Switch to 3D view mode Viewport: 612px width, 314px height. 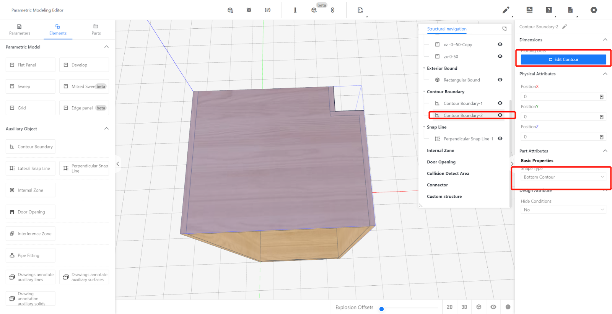(x=464, y=307)
